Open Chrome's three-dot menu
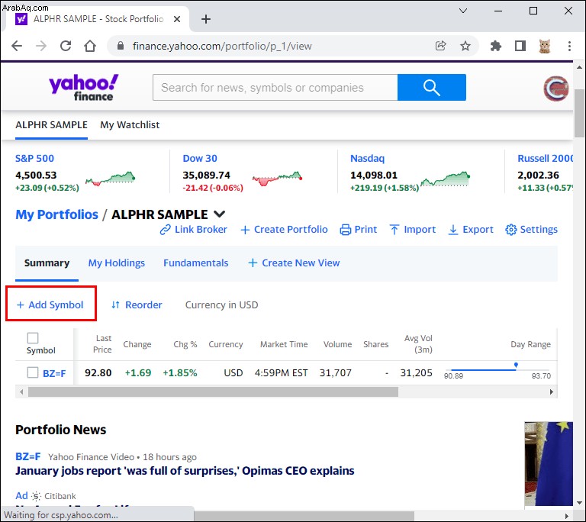 click(569, 46)
